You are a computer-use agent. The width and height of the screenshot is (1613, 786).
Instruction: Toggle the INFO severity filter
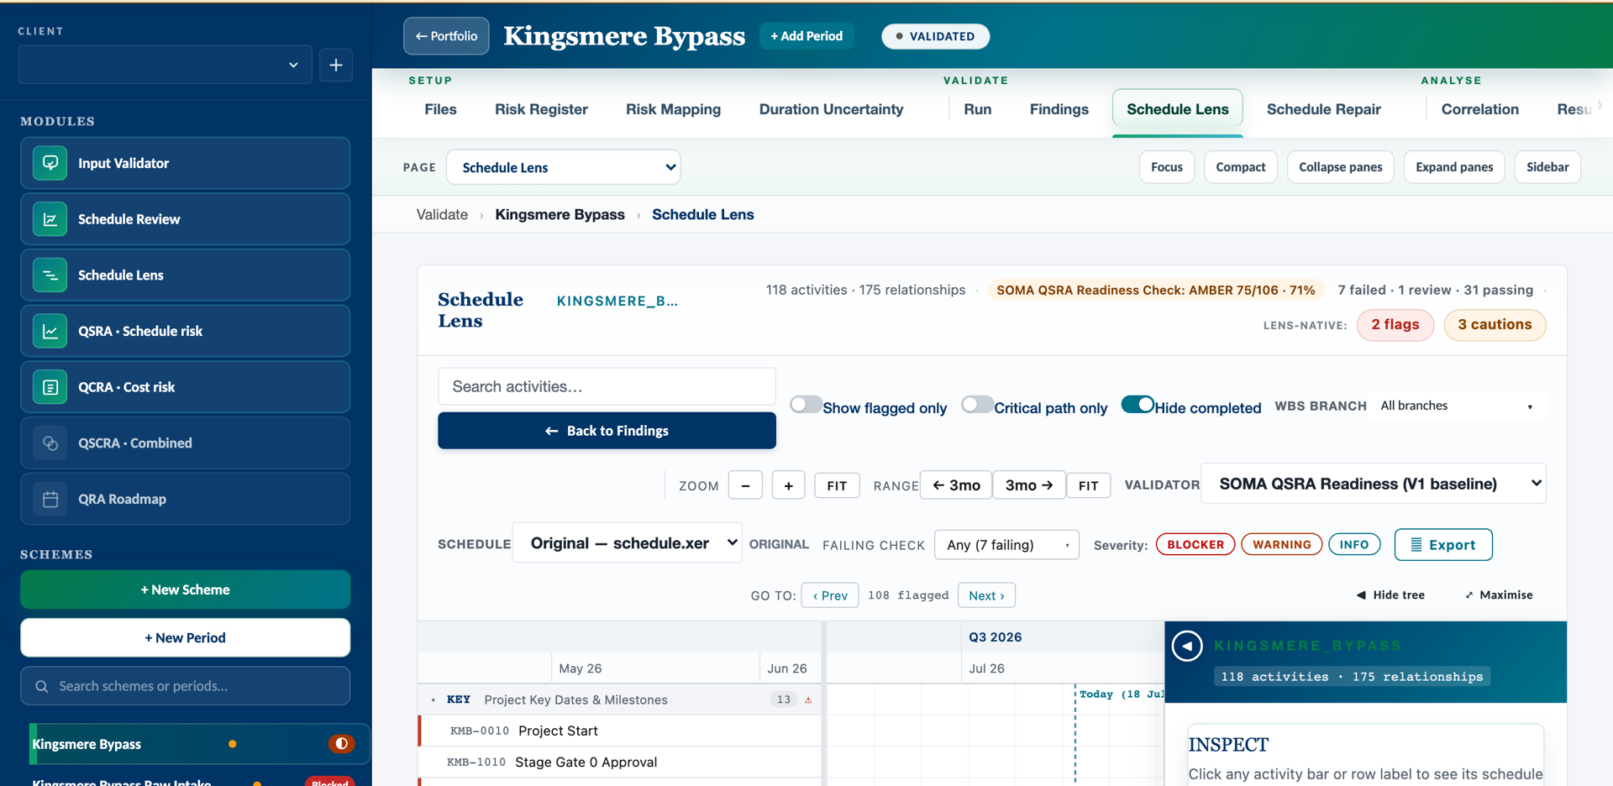click(1353, 544)
